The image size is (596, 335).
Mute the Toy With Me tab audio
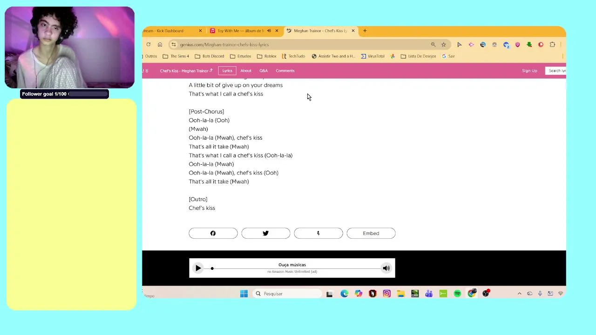coord(269,31)
